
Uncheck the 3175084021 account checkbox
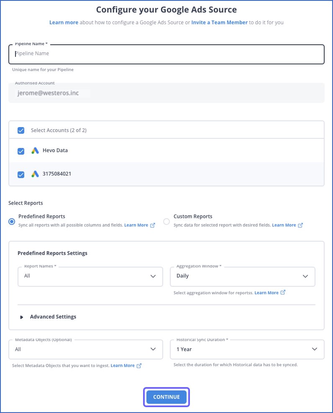21,175
